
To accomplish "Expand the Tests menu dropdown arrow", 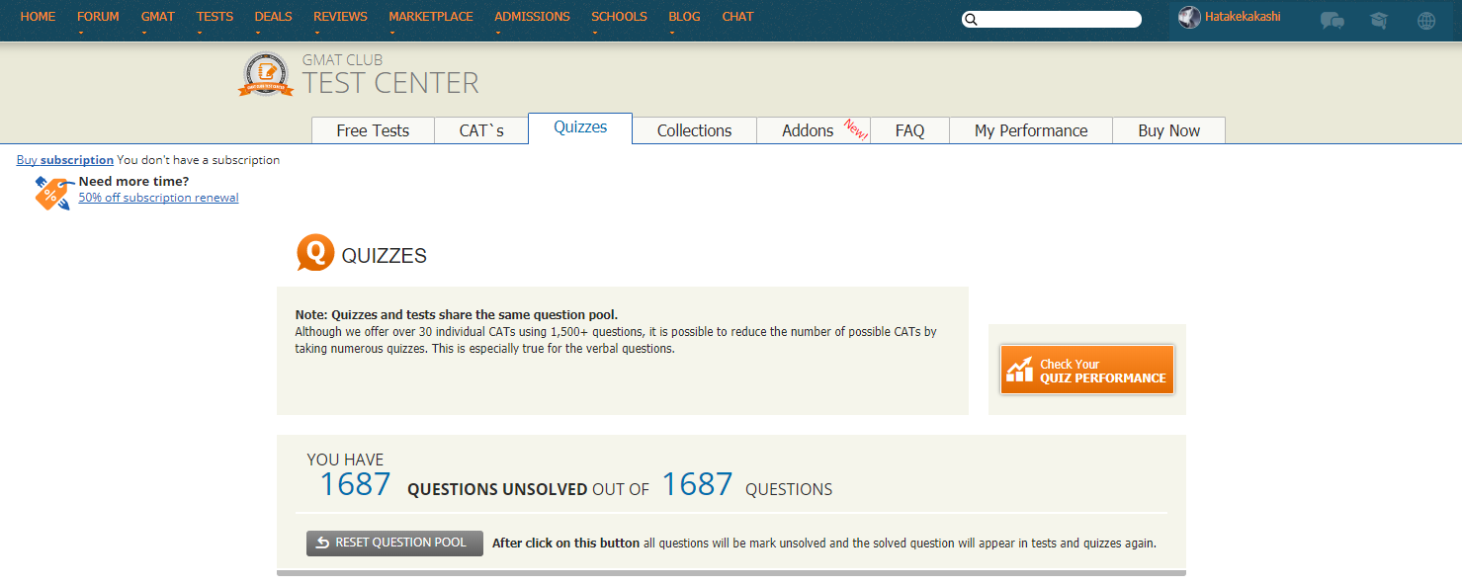I will 201,33.
